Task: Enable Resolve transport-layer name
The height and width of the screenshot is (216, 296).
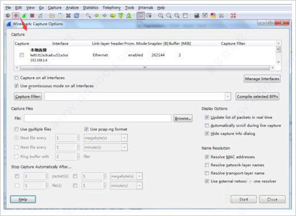Action: [207, 173]
